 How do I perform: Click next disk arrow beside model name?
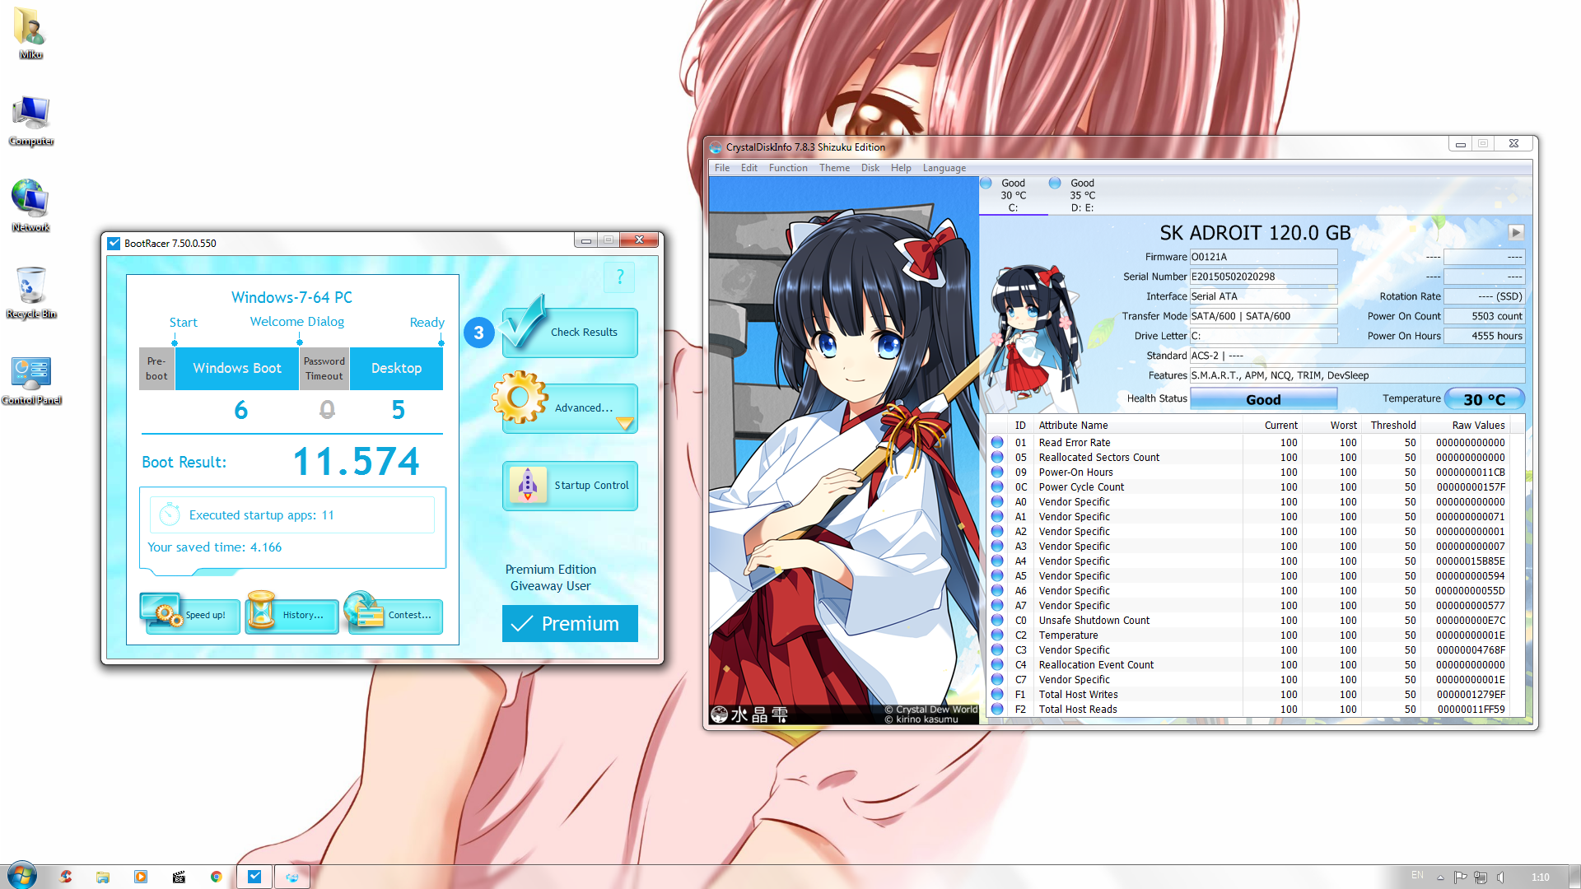click(1516, 233)
